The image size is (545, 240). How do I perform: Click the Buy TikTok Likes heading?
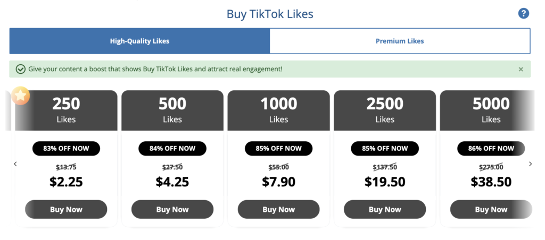click(270, 14)
